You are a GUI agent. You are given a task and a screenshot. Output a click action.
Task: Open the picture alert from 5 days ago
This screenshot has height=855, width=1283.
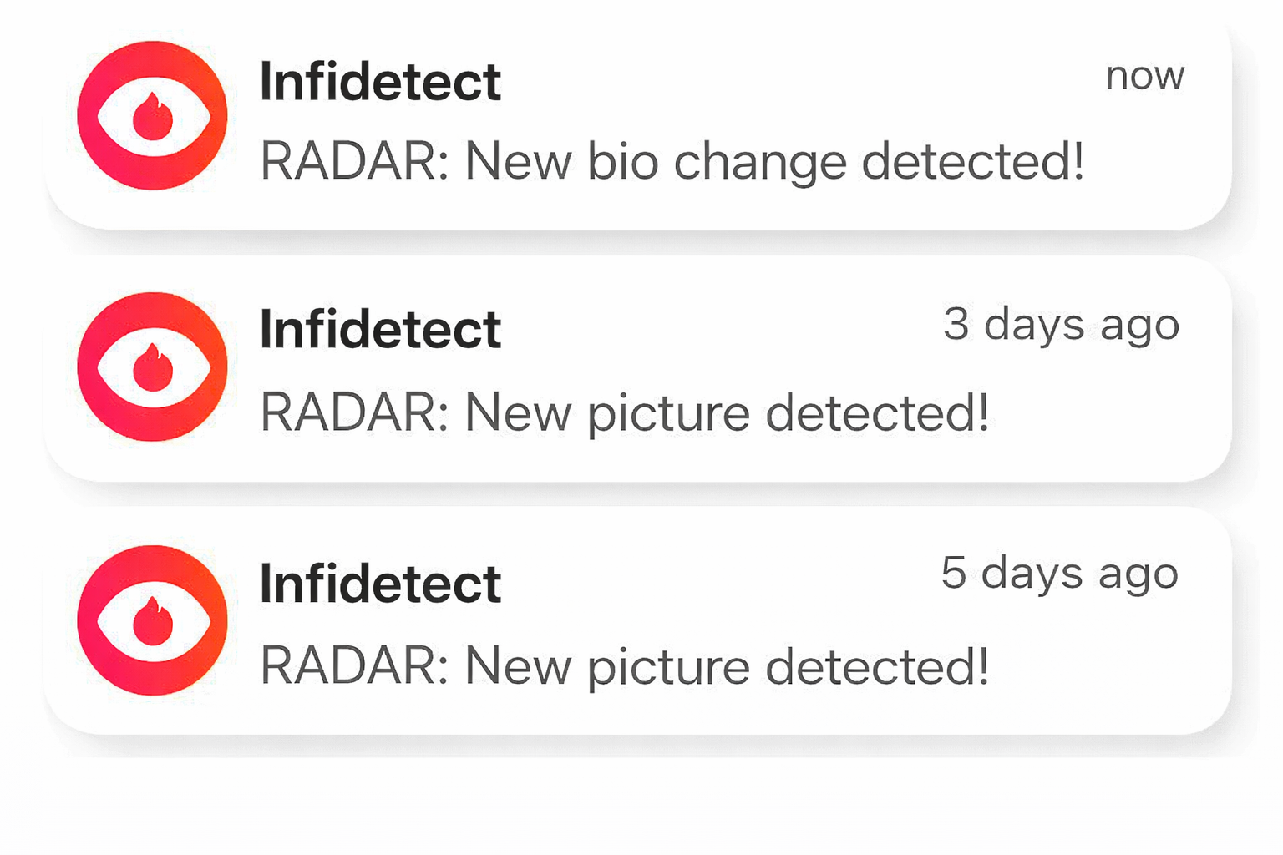pos(625,666)
